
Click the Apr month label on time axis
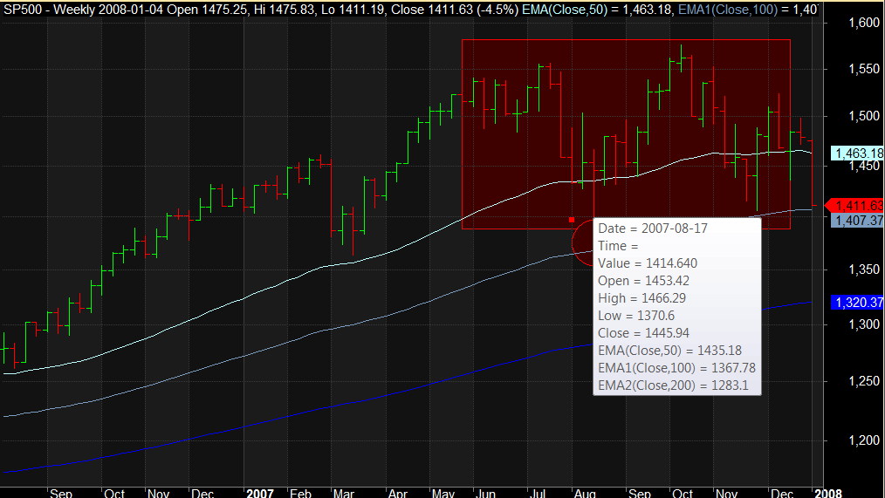pos(397,493)
